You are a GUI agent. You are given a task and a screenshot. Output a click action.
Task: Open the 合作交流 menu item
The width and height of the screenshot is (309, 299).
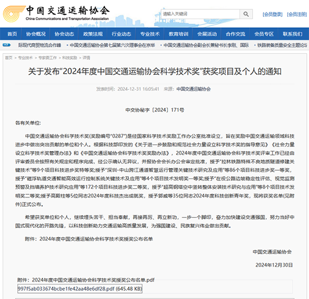click(x=235, y=34)
